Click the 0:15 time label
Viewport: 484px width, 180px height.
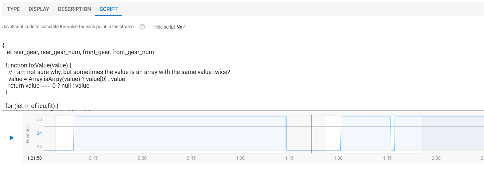[x=93, y=158]
